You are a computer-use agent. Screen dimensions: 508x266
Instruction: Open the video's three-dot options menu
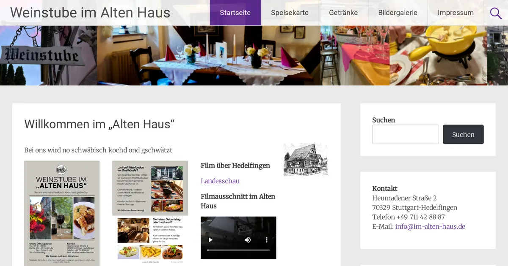pos(267,240)
